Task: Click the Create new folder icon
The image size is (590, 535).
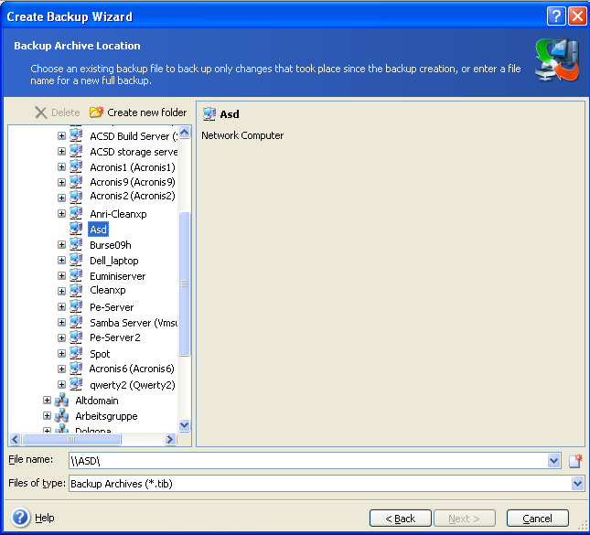Action: 96,112
